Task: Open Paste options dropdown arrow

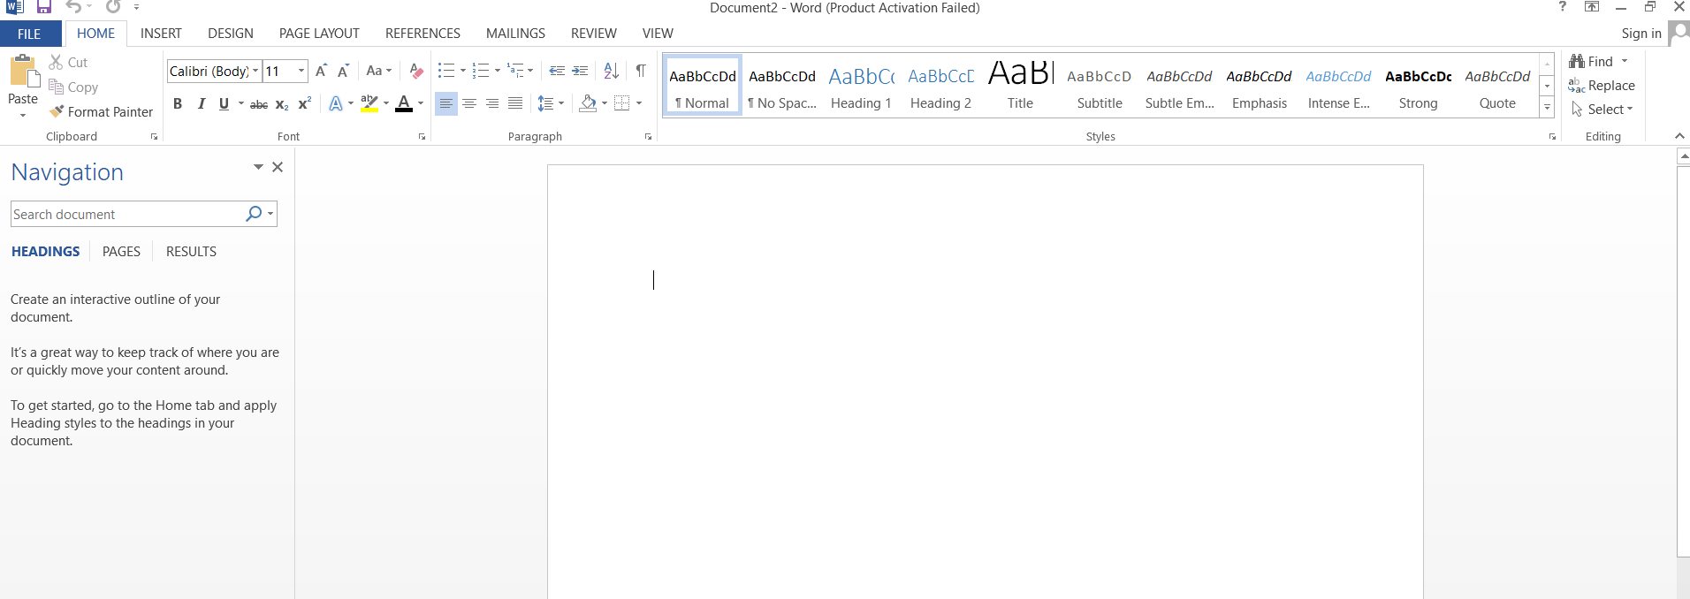Action: [23, 115]
